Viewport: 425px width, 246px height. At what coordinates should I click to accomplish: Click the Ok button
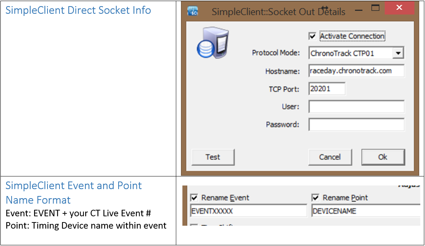(x=383, y=157)
